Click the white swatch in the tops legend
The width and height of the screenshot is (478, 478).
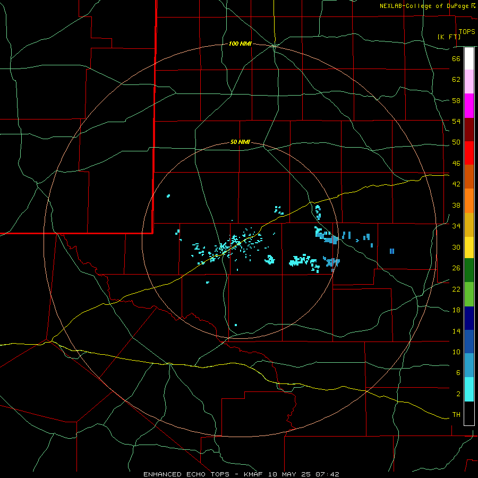[469, 58]
